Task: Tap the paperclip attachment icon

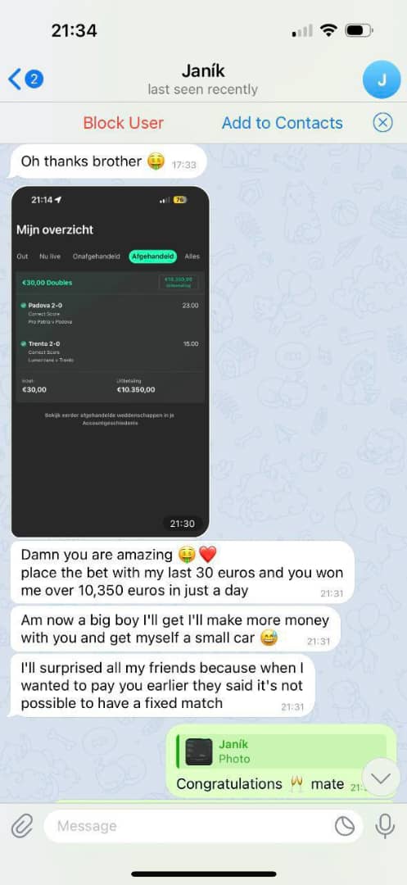Action: tap(20, 826)
